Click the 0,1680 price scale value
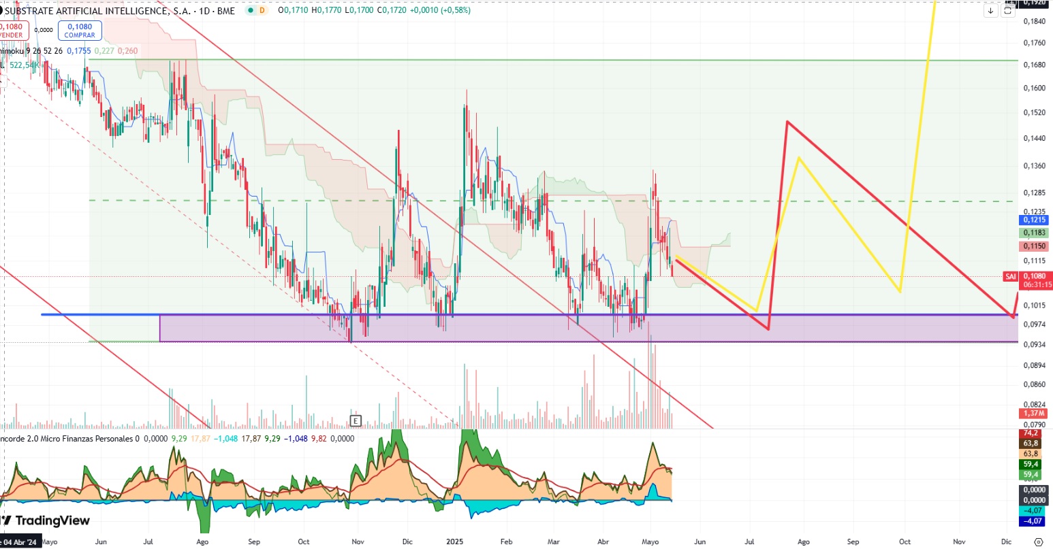 coord(1035,65)
